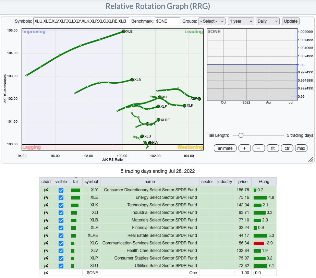Toggle visibility checkbox for XLU

(x=61, y=266)
